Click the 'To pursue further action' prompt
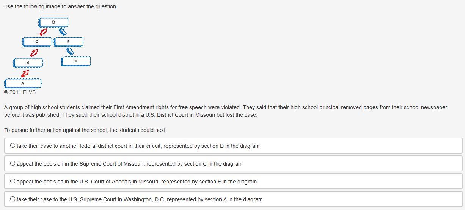Viewport: 465px width, 210px height. coord(85,130)
